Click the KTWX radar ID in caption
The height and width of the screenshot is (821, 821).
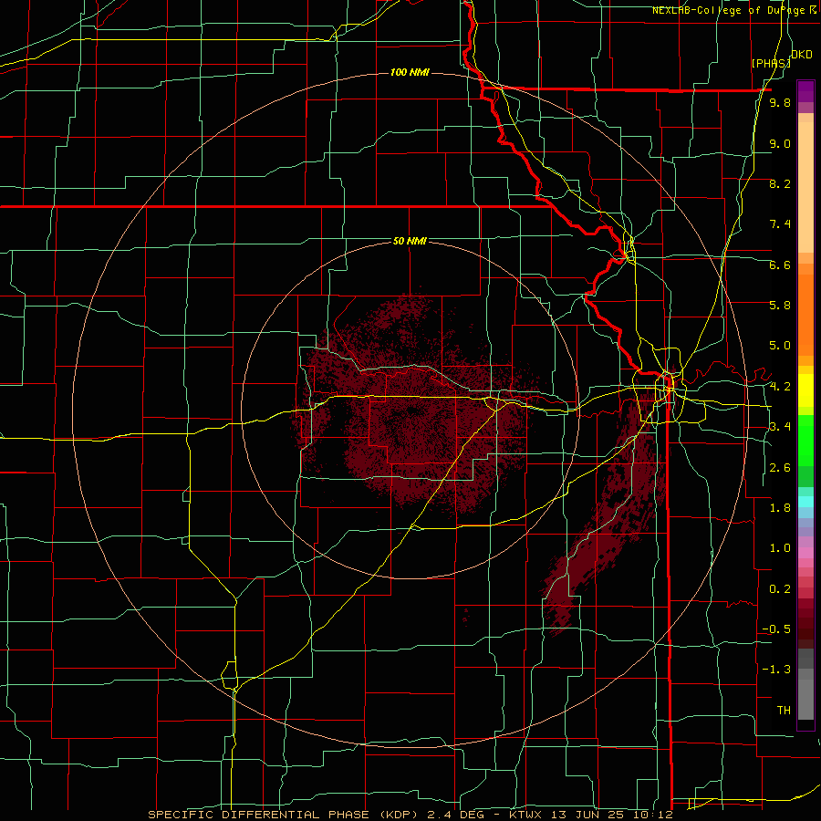click(525, 815)
